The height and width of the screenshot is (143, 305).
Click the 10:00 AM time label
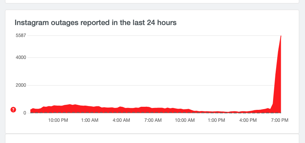coord(185,120)
